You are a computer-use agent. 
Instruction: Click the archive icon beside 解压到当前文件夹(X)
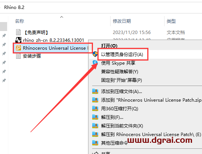coord(95,126)
